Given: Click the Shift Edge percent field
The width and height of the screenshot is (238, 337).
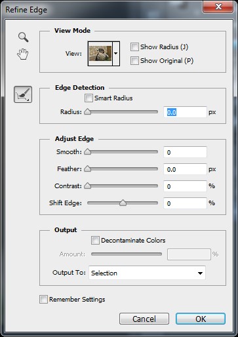Looking at the screenshot, I should coord(185,203).
